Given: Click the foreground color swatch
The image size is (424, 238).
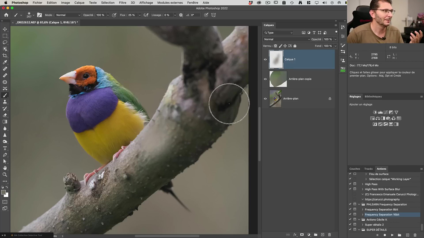Looking at the screenshot, I should (3, 192).
